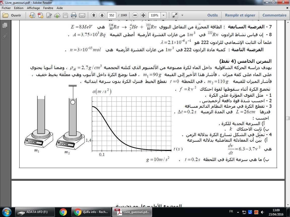Click the blue swan tray icon
This screenshot has height=217, width=290.
pos(250,212)
